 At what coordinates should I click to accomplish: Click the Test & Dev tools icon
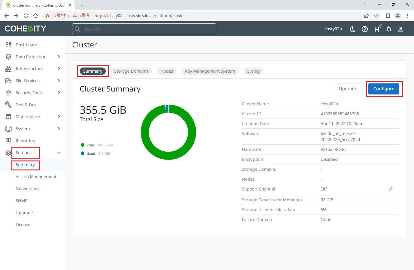(x=8, y=105)
